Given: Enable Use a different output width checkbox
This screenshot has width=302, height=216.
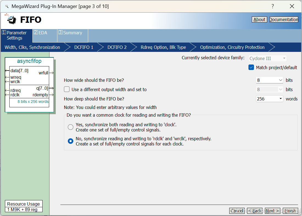Looking at the screenshot, I should click(67, 89).
